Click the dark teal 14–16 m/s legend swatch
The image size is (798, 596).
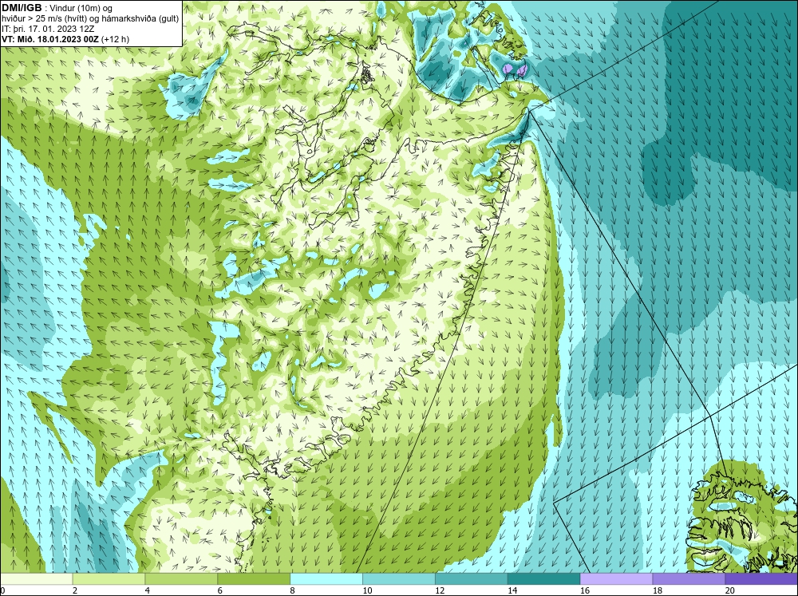pyautogui.click(x=544, y=579)
